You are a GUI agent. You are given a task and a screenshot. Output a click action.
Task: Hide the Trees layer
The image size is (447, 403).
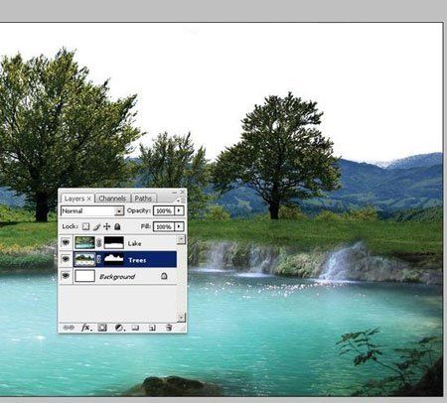click(x=66, y=259)
